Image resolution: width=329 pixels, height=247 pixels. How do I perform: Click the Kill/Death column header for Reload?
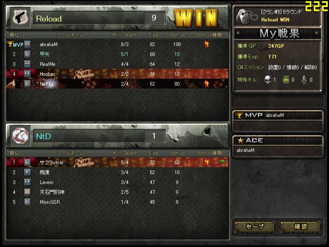(x=125, y=35)
